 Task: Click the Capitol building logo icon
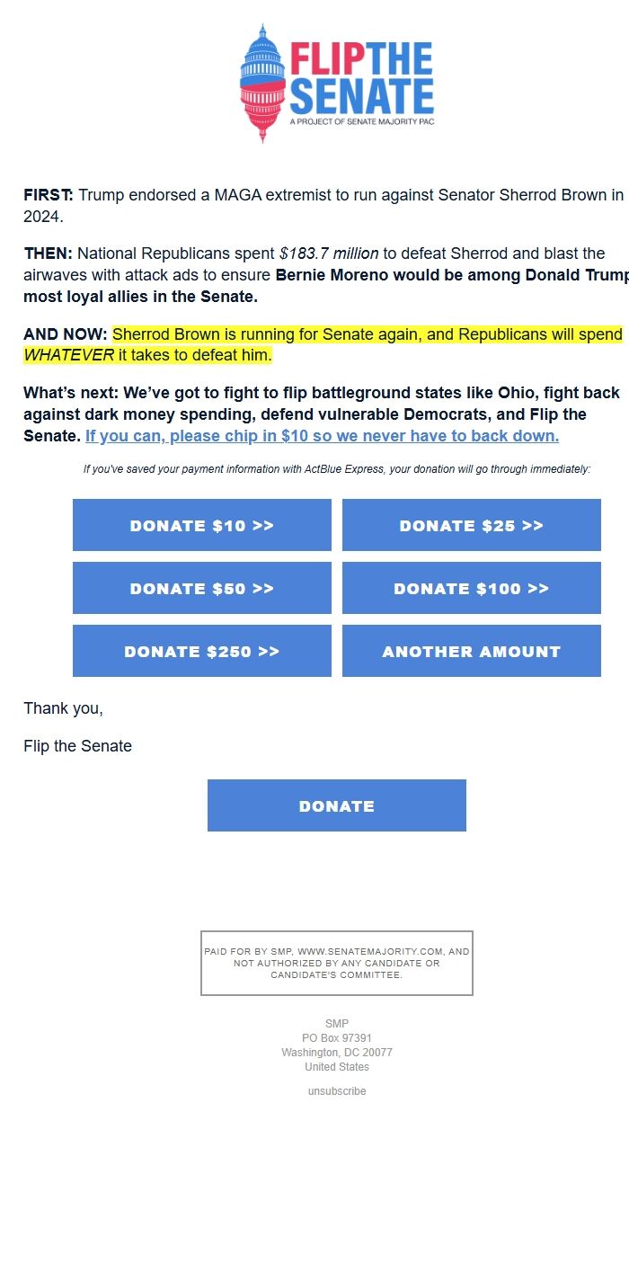point(262,81)
